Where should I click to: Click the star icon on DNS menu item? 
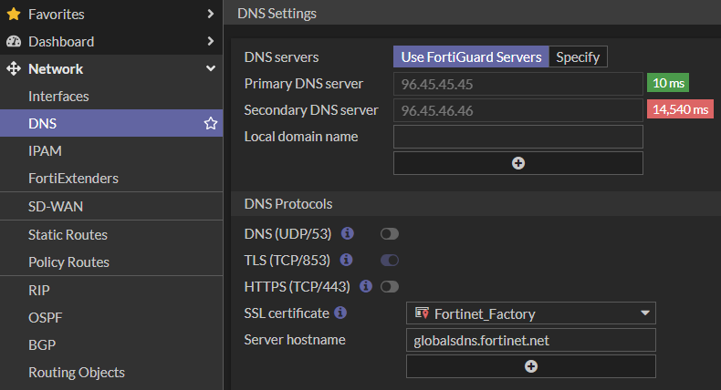tap(210, 124)
